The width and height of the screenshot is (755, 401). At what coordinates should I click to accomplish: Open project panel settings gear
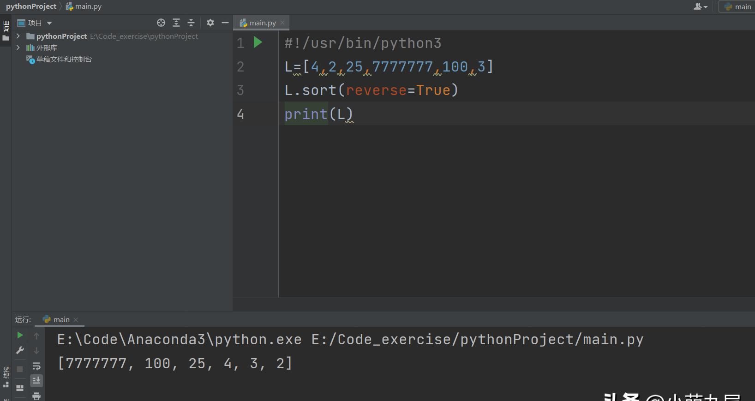210,23
